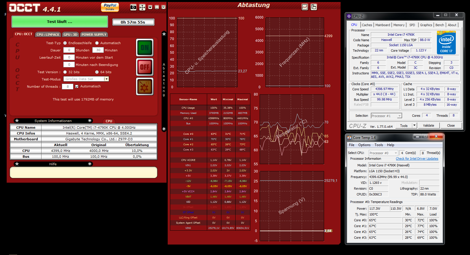Open the Tools menu in Core Temp
The image size is (470, 255).
click(379, 145)
